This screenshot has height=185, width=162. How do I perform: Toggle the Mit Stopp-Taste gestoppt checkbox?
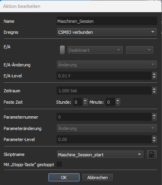point(59,164)
